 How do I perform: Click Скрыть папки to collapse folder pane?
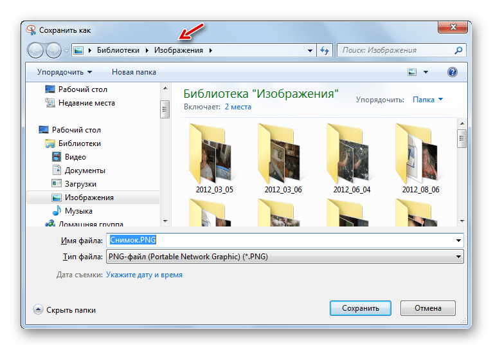pyautogui.click(x=64, y=310)
